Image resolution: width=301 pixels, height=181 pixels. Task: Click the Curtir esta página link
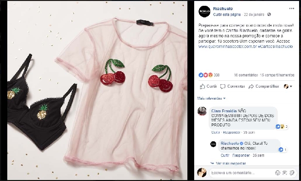(227, 15)
